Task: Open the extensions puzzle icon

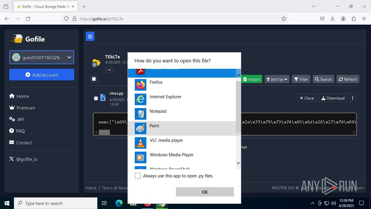Action: 354,19
